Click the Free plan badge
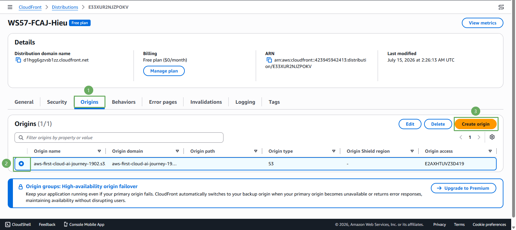516x230 pixels. pos(80,23)
